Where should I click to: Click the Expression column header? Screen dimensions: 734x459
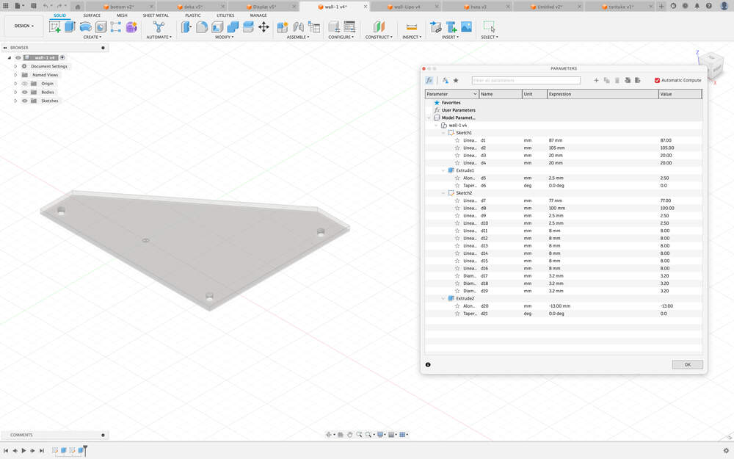pyautogui.click(x=603, y=94)
